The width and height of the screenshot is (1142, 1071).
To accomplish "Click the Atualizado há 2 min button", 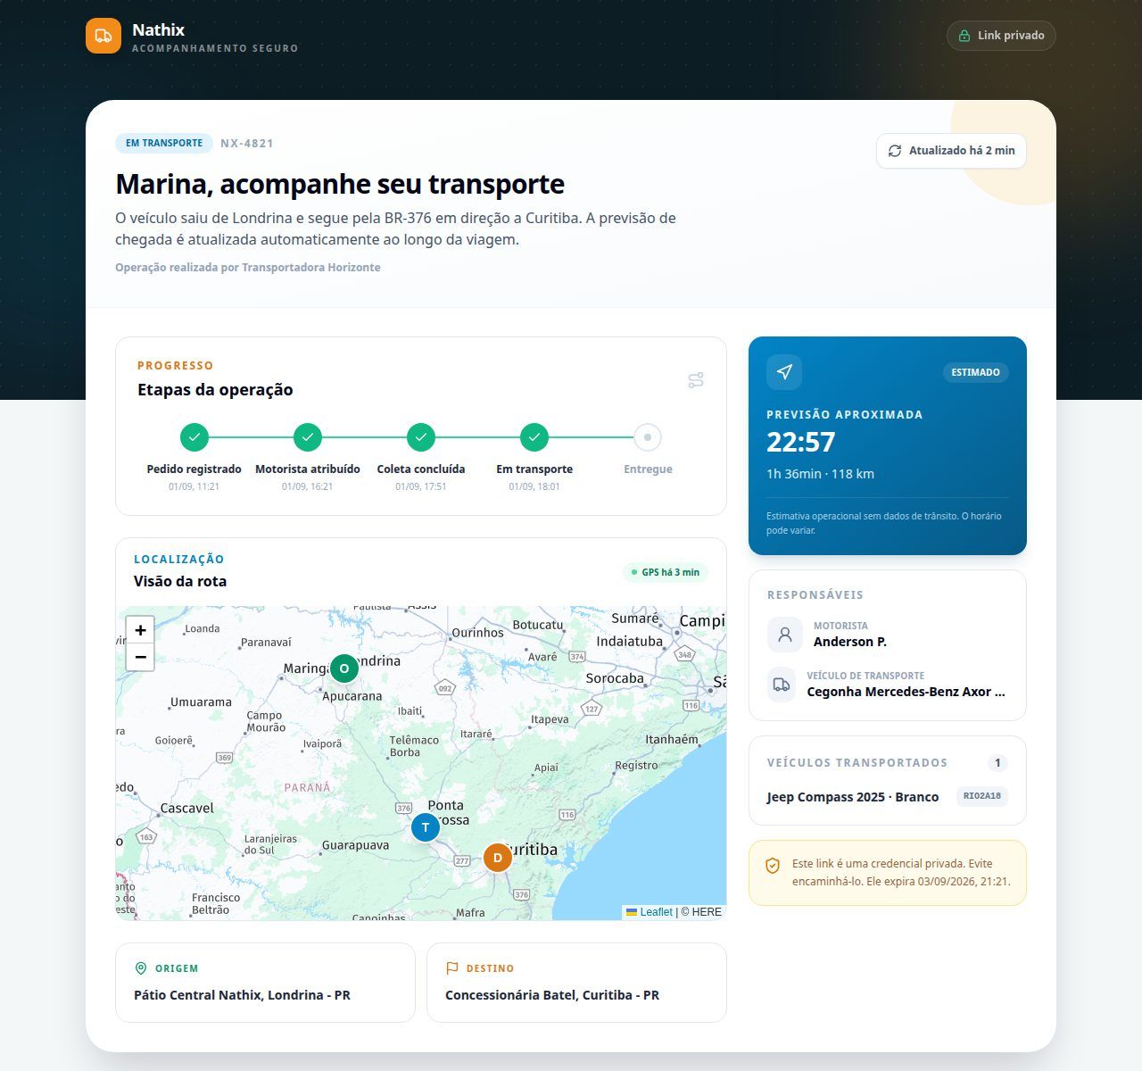I will [951, 151].
